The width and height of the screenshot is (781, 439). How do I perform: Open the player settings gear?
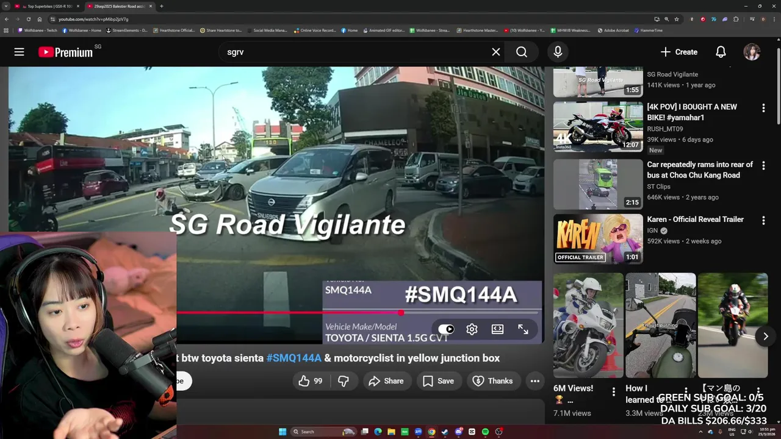[x=472, y=329]
